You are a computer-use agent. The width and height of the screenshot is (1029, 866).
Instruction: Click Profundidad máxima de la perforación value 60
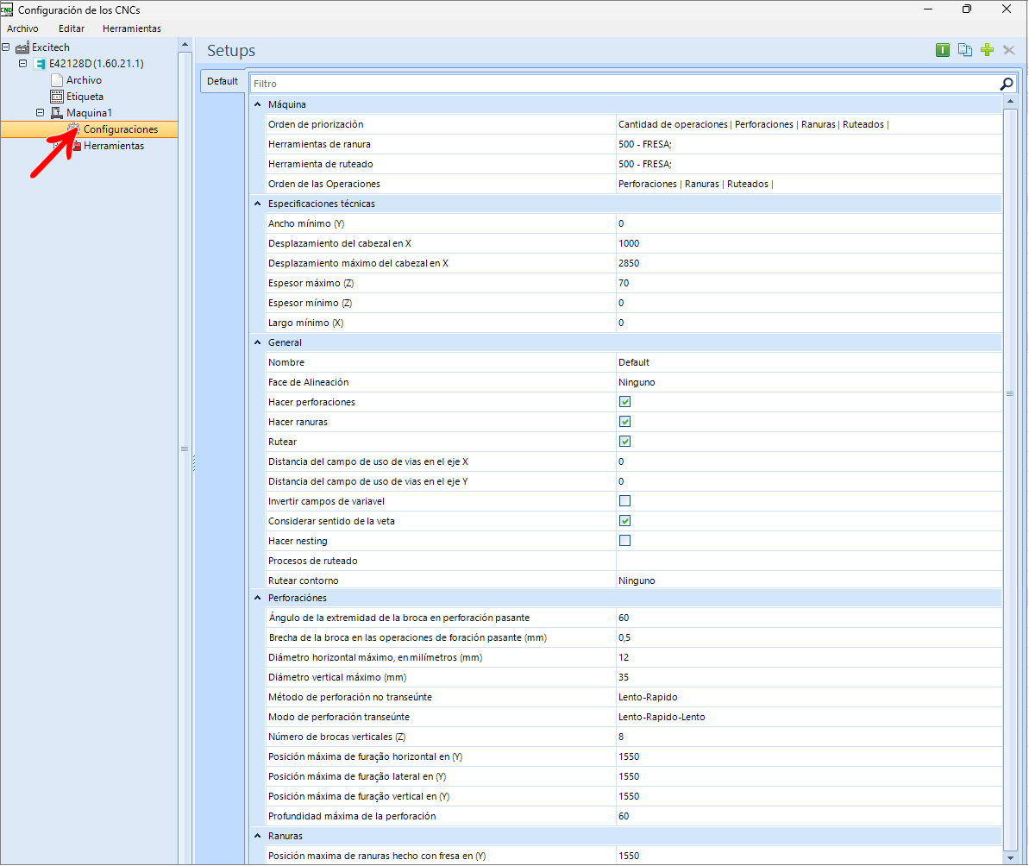point(808,816)
